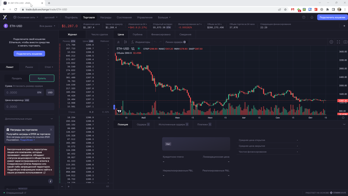Open the Ордера tab in bottom panel
Screen dimensions: 348x196
143,124
